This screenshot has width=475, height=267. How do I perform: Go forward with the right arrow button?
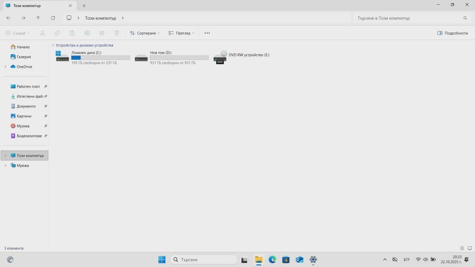pyautogui.click(x=23, y=18)
